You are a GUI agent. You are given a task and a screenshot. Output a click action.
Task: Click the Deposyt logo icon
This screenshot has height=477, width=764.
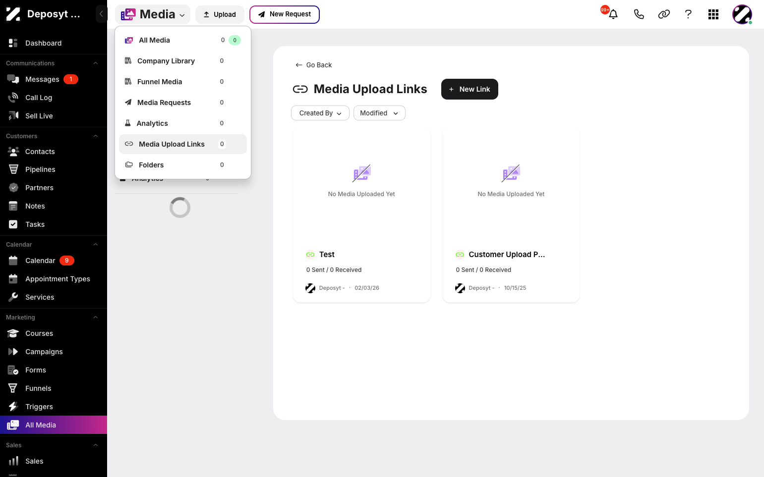[x=13, y=14]
